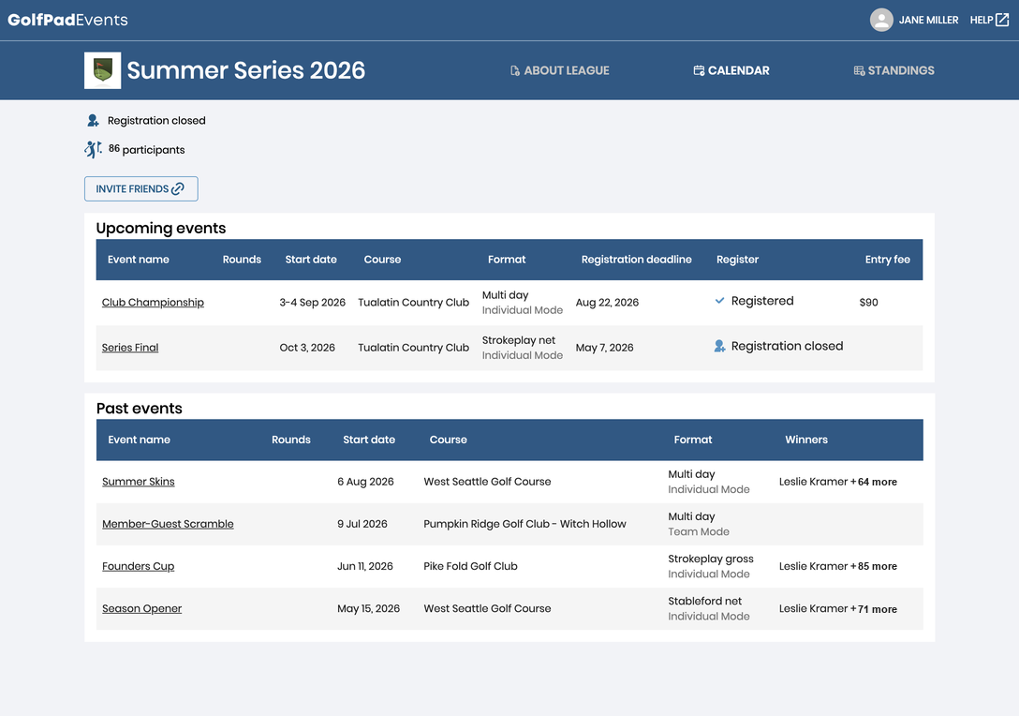
Task: Click the Team Mode text for Member-Guest Scramble
Action: pyautogui.click(x=699, y=531)
